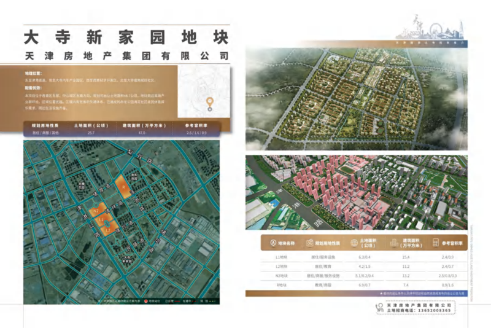491x328 pixels.
Task: Click the 6.9/0.7 land area cell
Action: (365, 285)
